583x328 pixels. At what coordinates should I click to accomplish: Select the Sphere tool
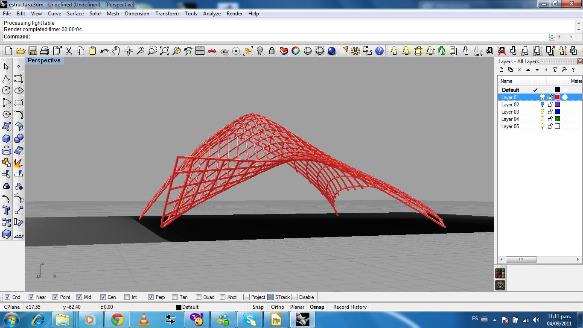[18, 138]
